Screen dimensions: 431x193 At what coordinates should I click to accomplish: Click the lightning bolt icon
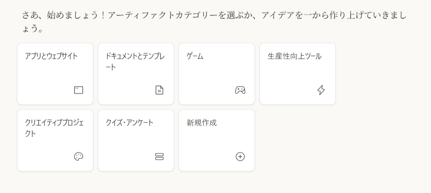pos(321,90)
